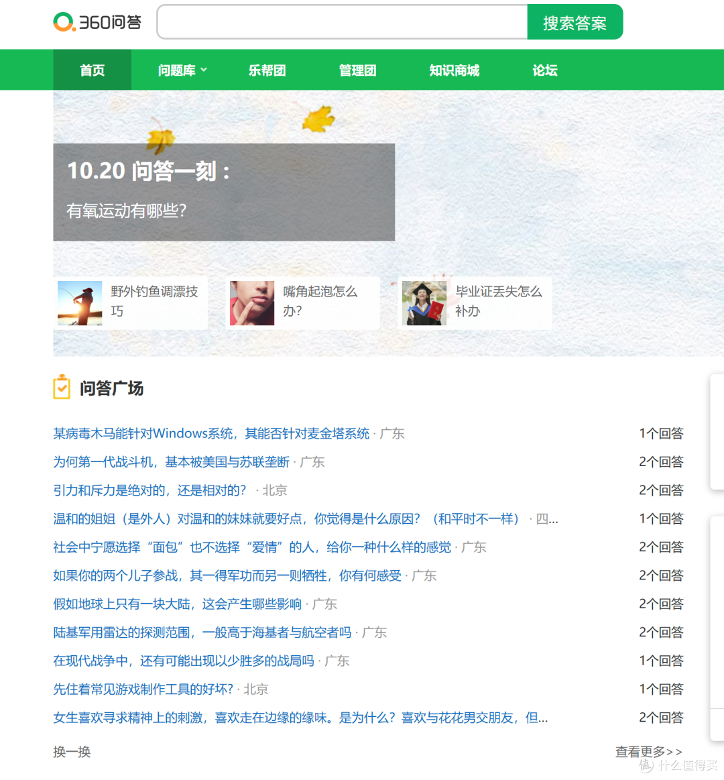The image size is (724, 780).
Task: Open question 女生喜欢寻求精神上的刺激
Action: [x=300, y=718]
